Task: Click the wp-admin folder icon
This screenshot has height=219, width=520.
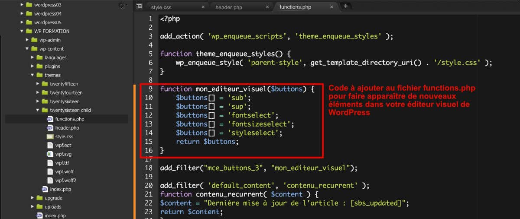Action: point(34,40)
